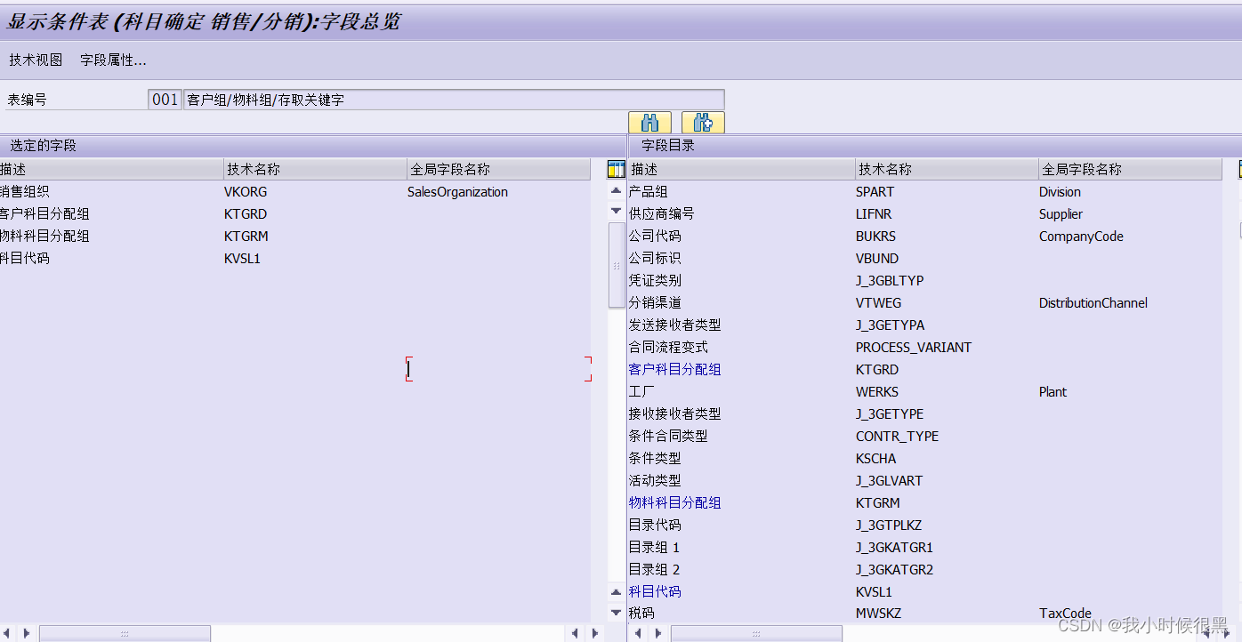Click 技术名称 column header in 选定的字段 table
1242x642 pixels.
(315, 169)
